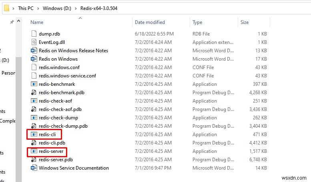311x182 pixels.
Task: Click the '1,517 KB' size cell
Action: point(258,151)
